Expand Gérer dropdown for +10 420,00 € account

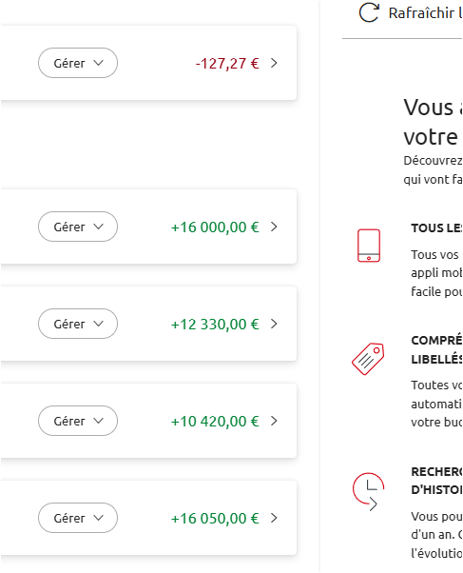(x=78, y=421)
